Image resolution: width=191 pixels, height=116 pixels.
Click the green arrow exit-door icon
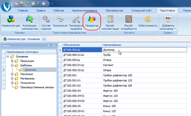tap(27, 3)
